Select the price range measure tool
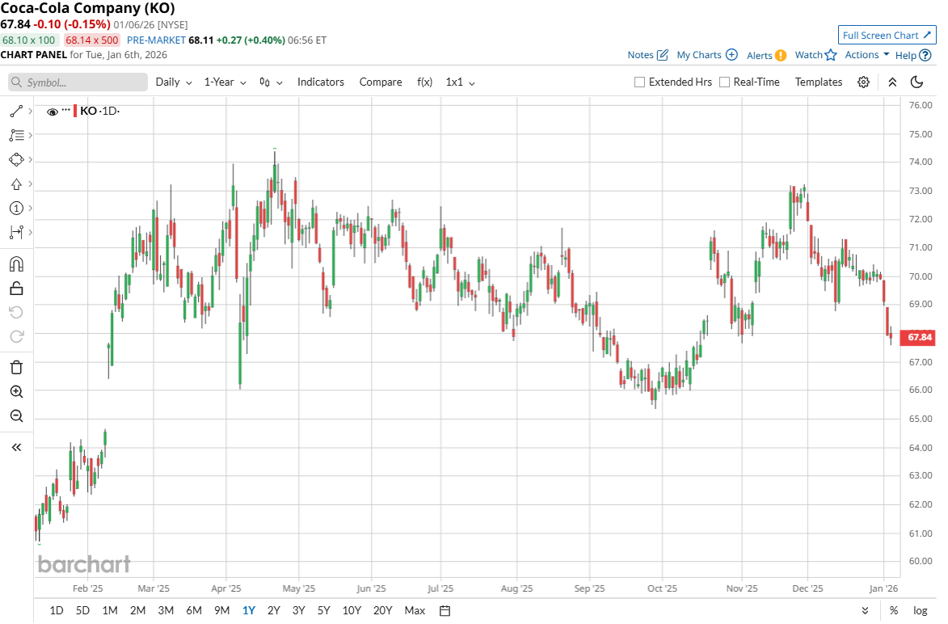 [x=16, y=232]
